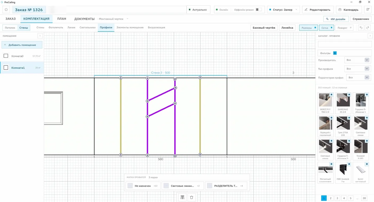Viewport: 374px width, 202px height.
Task: Click Добавить помещение button
Action: tap(22, 45)
